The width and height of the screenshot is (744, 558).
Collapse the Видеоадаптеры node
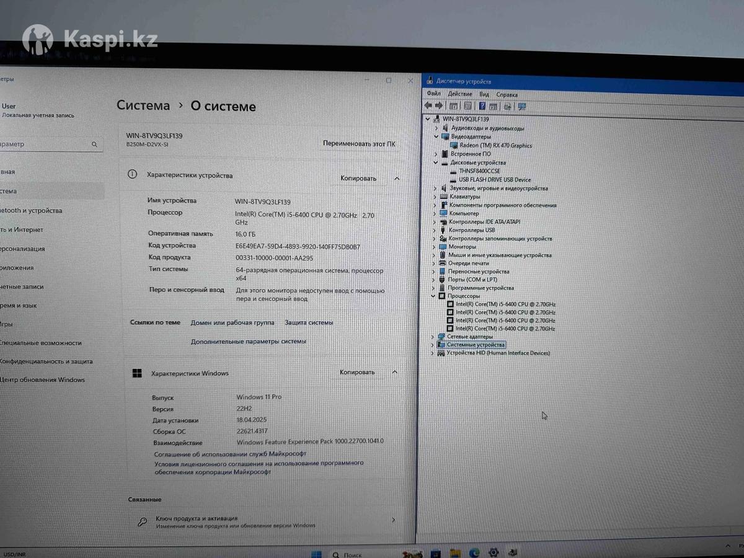click(x=436, y=136)
